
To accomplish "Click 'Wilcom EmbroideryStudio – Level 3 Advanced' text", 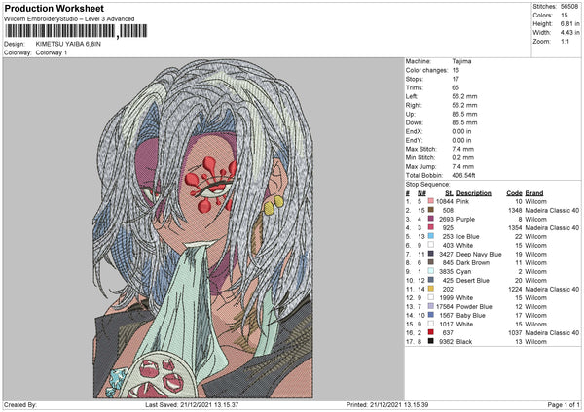I will tap(69, 19).
